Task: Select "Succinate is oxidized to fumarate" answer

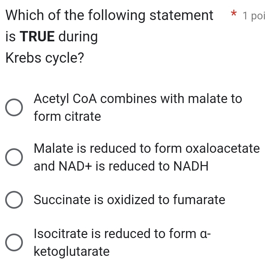Action: point(14,200)
